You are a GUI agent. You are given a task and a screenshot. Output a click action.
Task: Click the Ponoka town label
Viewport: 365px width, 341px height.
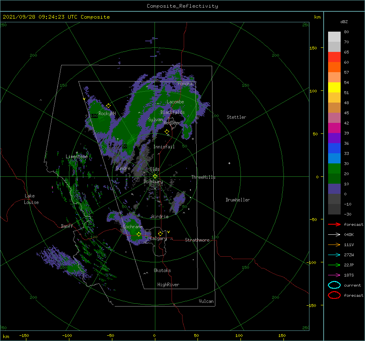click(185, 84)
